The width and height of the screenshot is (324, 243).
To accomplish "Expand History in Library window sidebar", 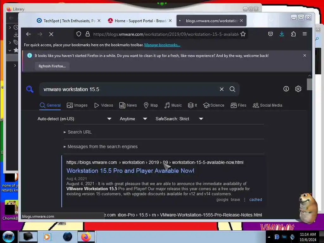I will coord(10,27).
